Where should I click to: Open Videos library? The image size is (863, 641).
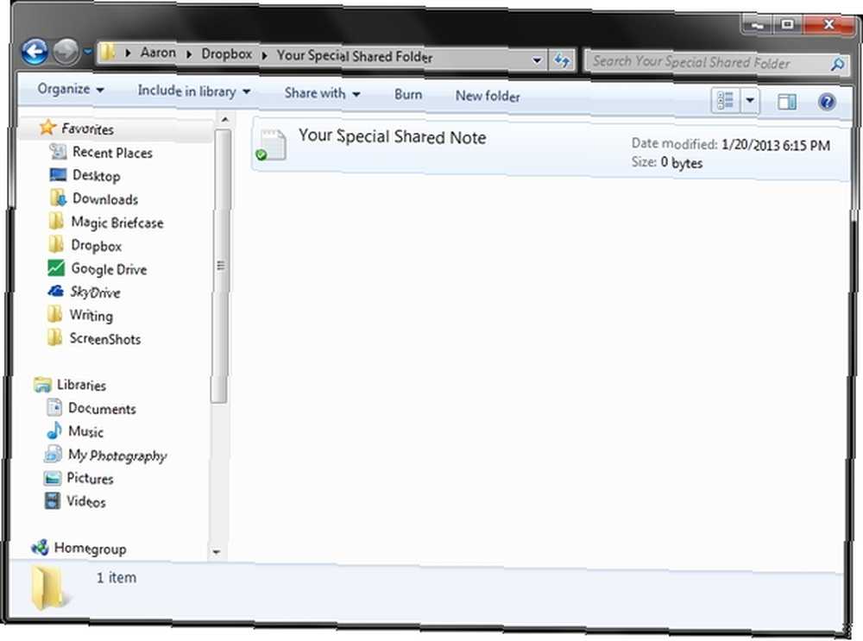(x=85, y=501)
